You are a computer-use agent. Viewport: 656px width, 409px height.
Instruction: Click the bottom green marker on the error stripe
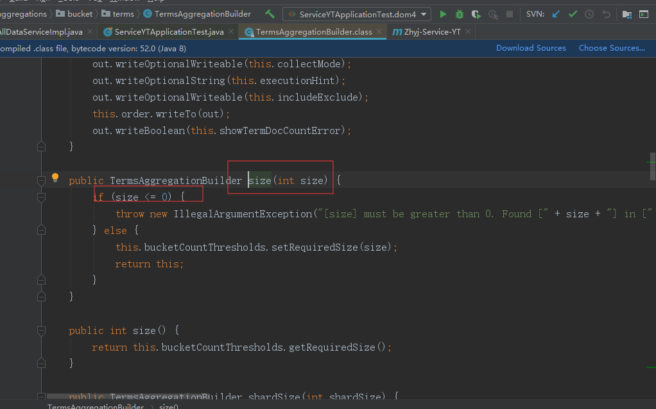coord(652,367)
